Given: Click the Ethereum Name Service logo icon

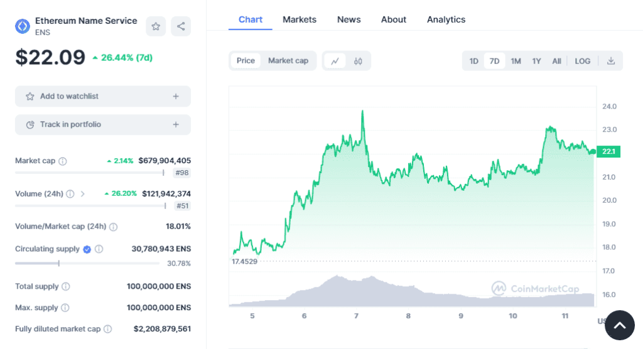Looking at the screenshot, I should pos(23,26).
